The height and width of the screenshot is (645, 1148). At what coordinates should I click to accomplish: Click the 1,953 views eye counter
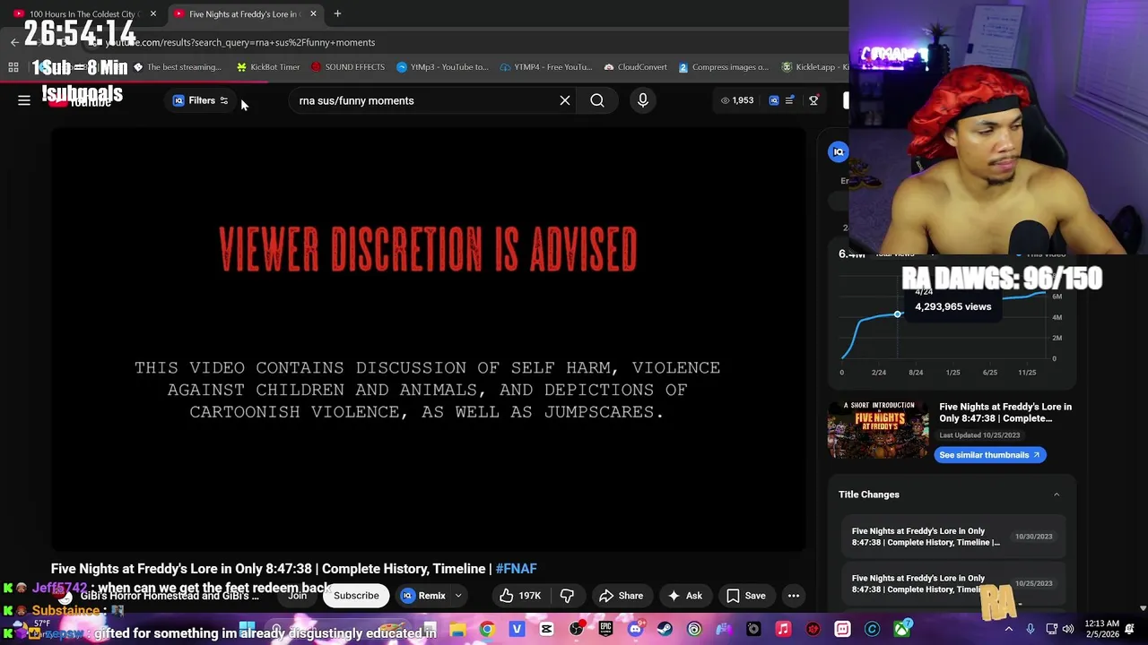coord(737,100)
